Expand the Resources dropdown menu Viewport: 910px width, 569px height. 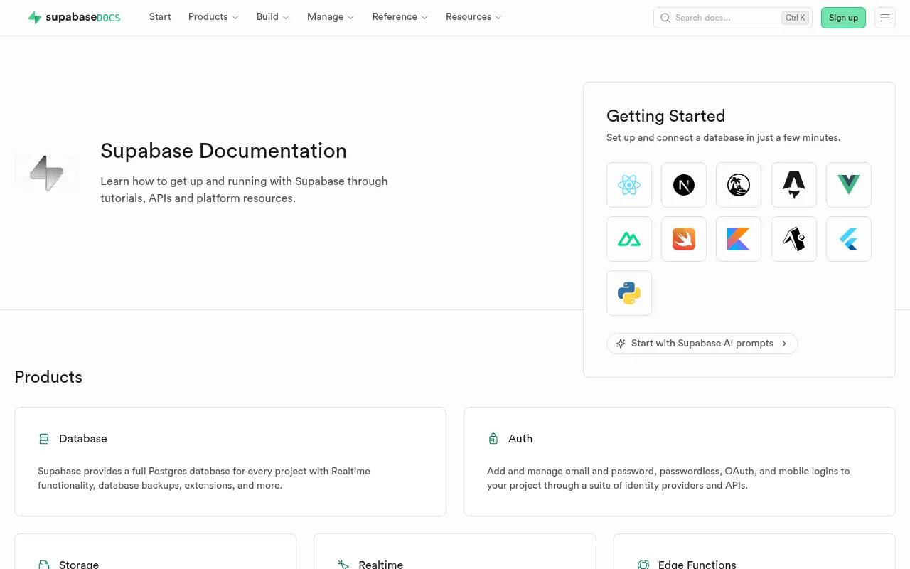(473, 17)
